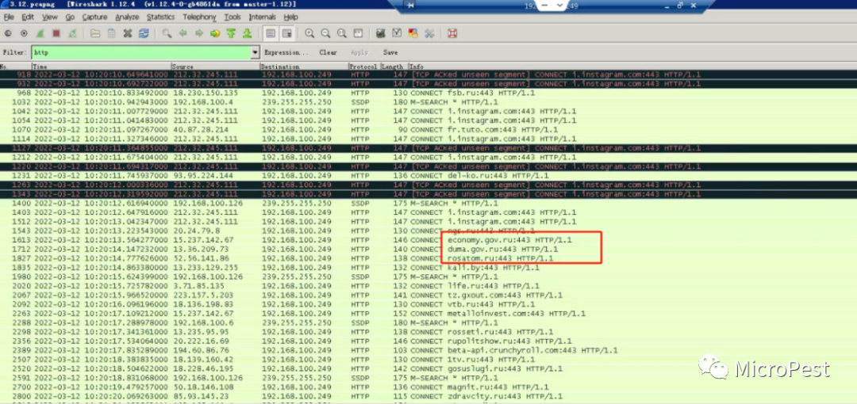
Task: Open the View menu
Action: coord(50,17)
